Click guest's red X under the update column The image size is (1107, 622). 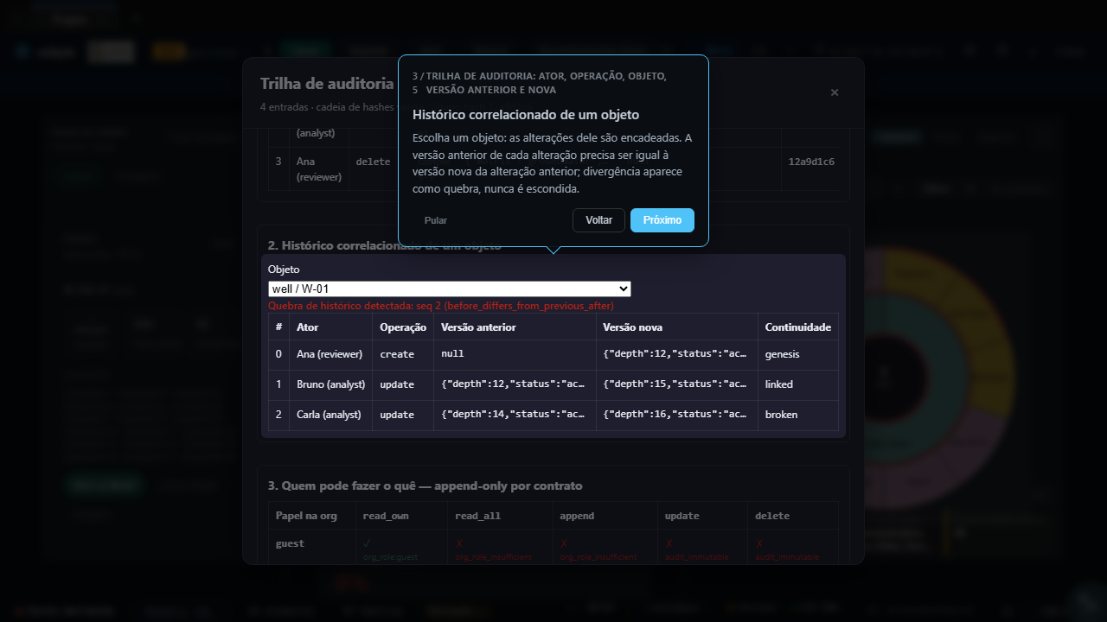[669, 543]
